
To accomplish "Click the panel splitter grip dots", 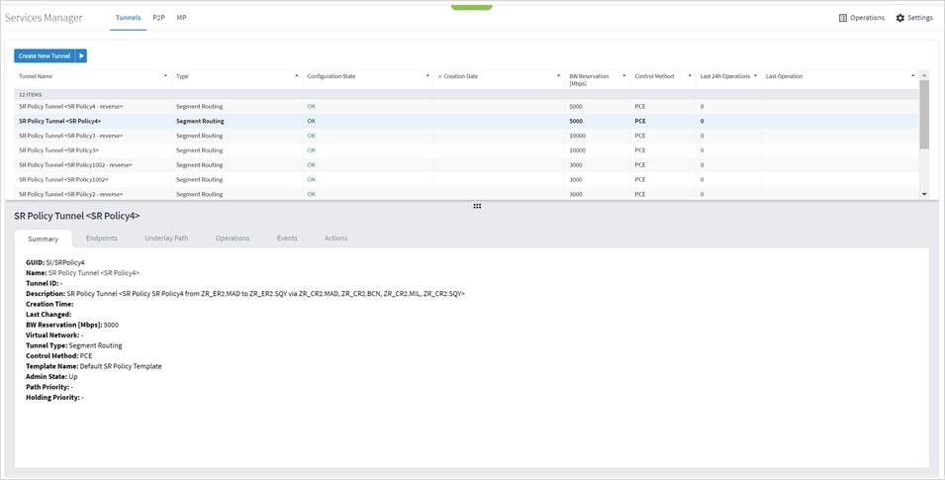I will pos(477,206).
